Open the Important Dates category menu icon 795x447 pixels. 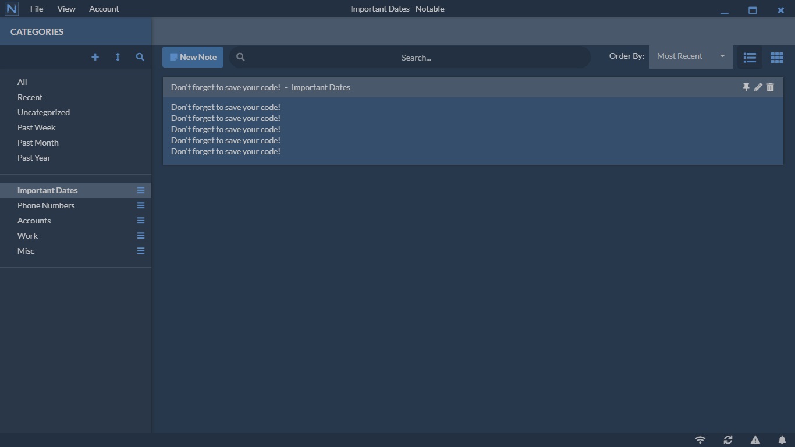(x=141, y=190)
